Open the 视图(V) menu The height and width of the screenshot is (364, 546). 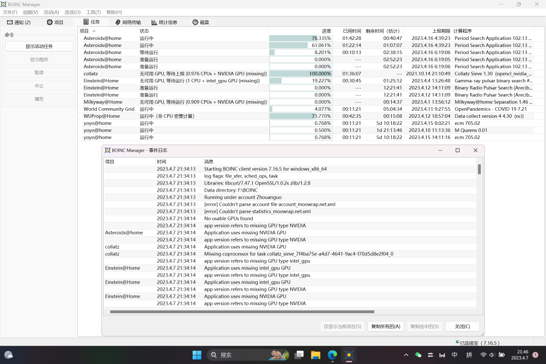coord(30,12)
